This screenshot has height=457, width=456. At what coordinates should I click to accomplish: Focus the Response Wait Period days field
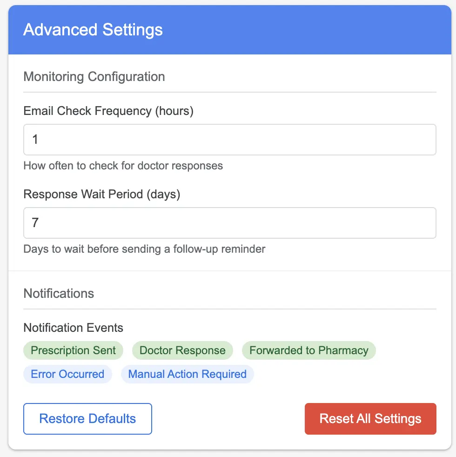click(229, 223)
